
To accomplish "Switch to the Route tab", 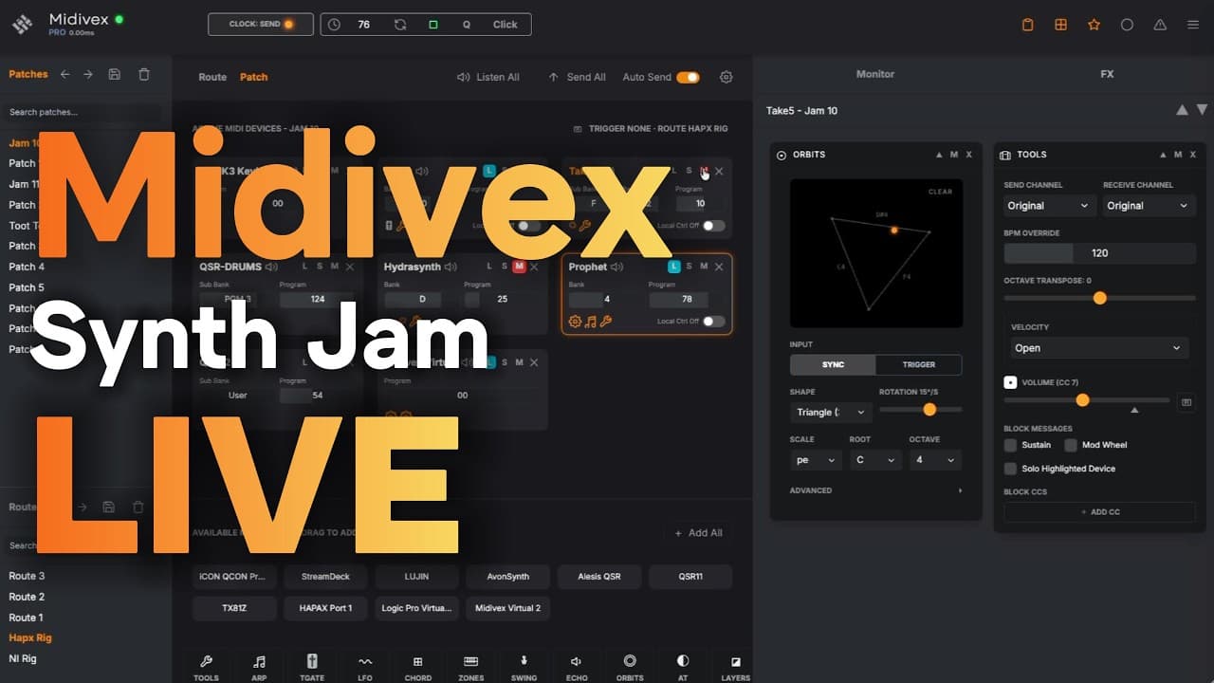I will [212, 77].
